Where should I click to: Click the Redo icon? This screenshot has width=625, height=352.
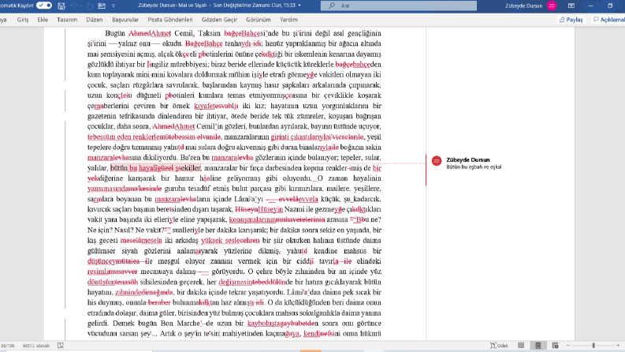tap(90, 6)
